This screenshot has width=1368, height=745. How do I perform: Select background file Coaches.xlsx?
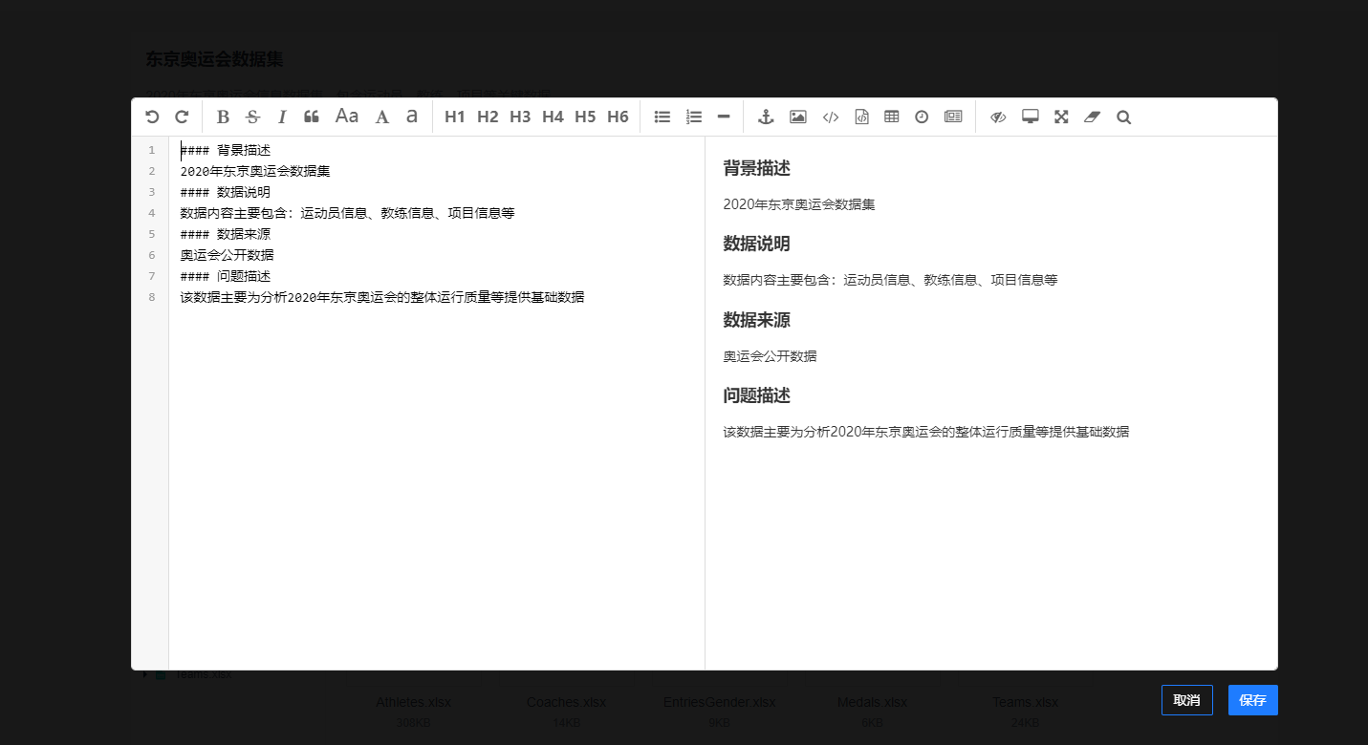pos(566,702)
